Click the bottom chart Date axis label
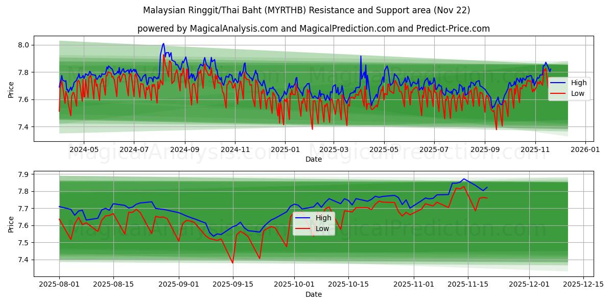 (314, 294)
